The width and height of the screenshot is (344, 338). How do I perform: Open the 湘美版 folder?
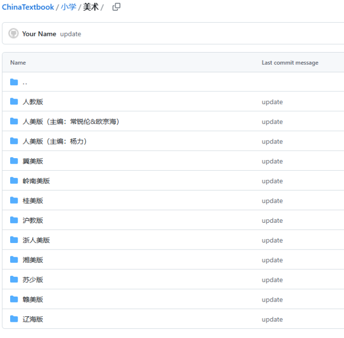pyautogui.click(x=33, y=260)
